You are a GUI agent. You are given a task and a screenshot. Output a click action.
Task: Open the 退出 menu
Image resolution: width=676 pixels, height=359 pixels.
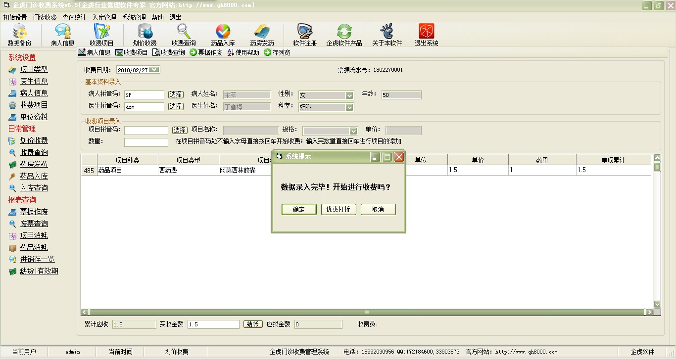click(175, 17)
